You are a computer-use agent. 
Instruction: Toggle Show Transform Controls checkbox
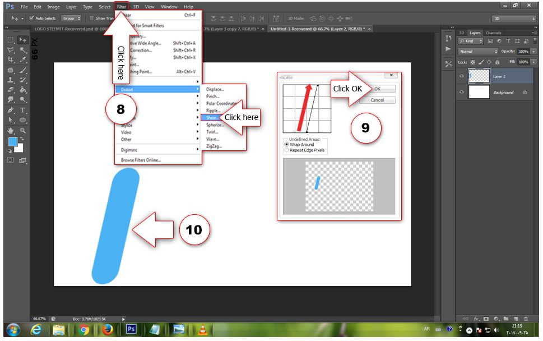91,18
